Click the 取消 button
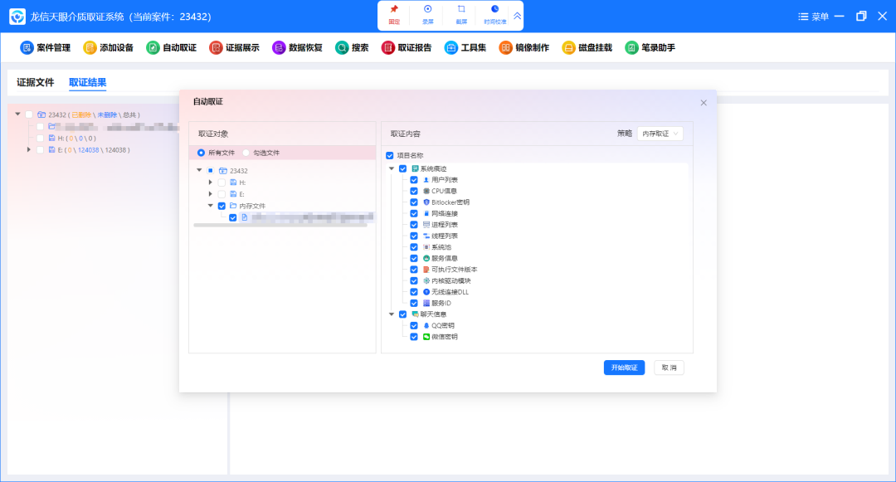896x482 pixels. point(669,368)
